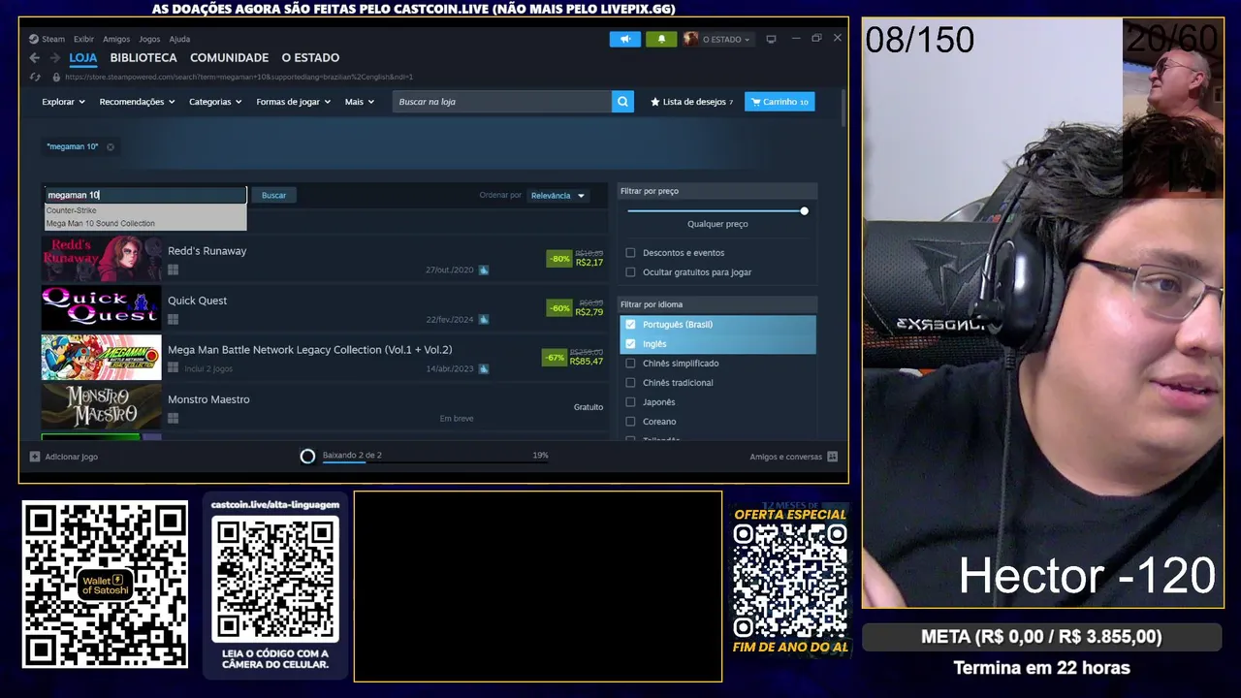Check the Descontos e eventos box

tap(630, 253)
